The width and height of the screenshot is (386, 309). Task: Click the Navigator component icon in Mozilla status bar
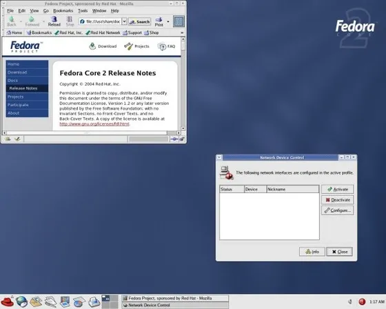[x=8, y=139]
